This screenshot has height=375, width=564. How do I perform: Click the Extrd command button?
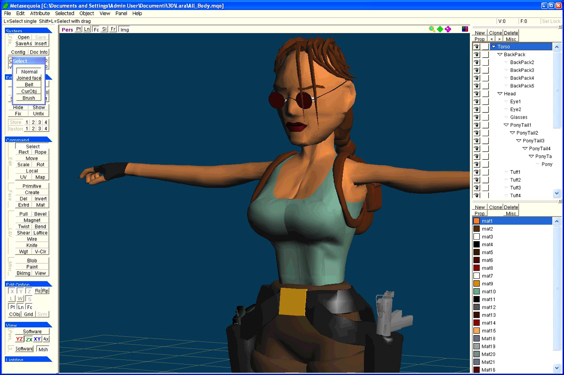[24, 205]
